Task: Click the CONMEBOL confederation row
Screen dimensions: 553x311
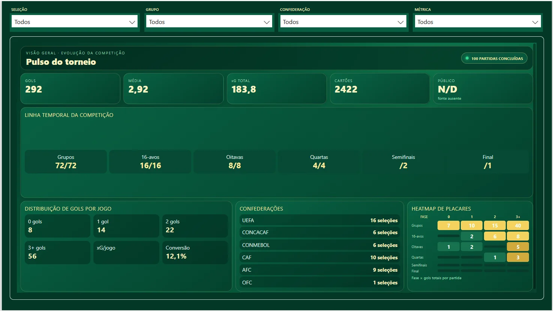Action: (319, 245)
